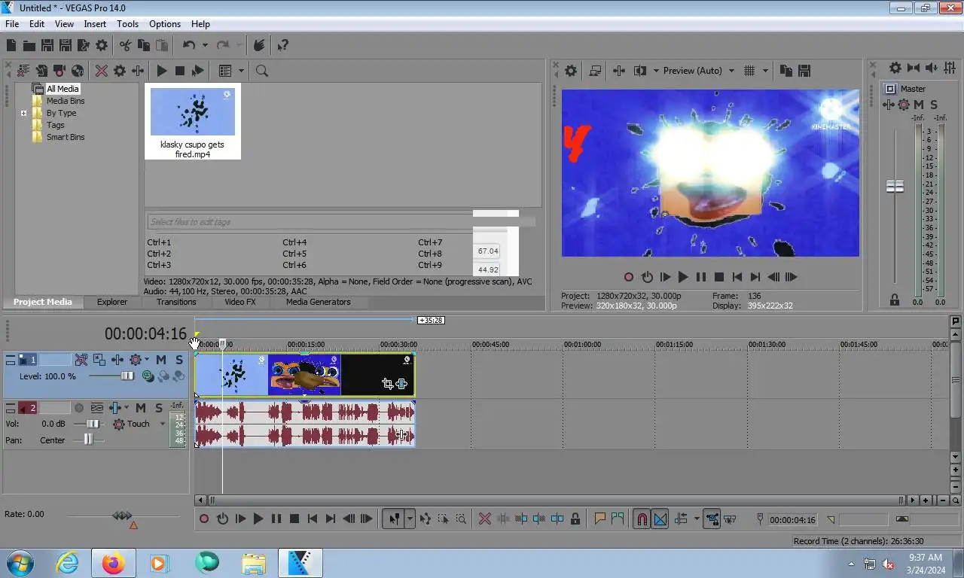
Task: Stop preview in Project Media toolbar
Action: point(180,71)
